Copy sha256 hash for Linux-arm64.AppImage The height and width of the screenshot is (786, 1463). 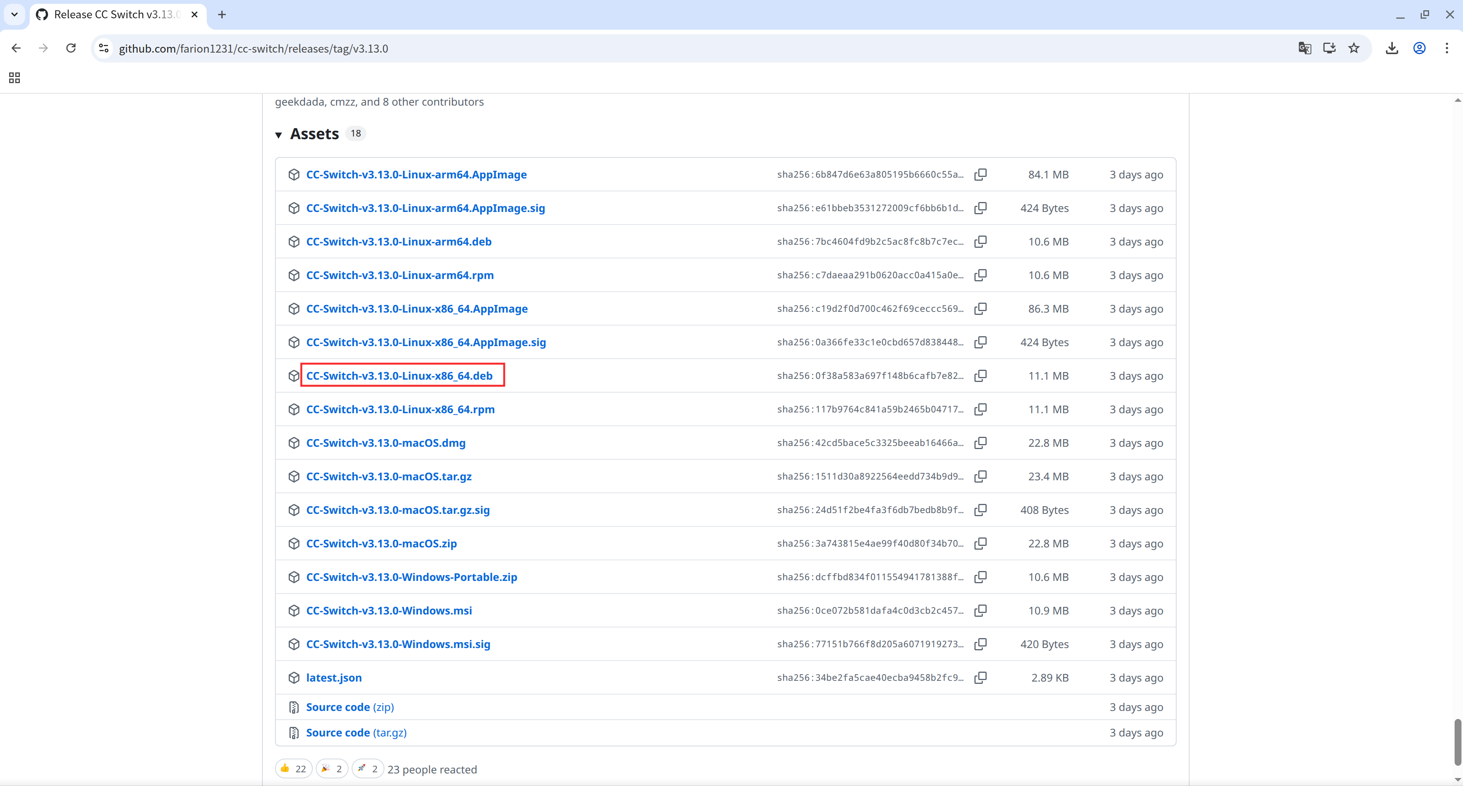click(x=980, y=174)
